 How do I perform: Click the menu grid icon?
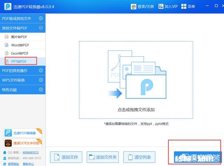pyautogui.click(x=184, y=7)
